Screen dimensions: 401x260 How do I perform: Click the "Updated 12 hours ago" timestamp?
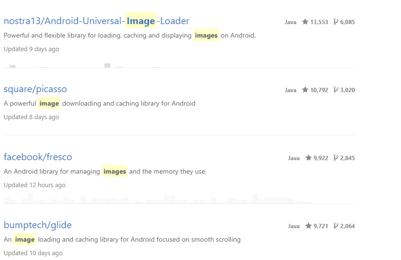pos(34,185)
